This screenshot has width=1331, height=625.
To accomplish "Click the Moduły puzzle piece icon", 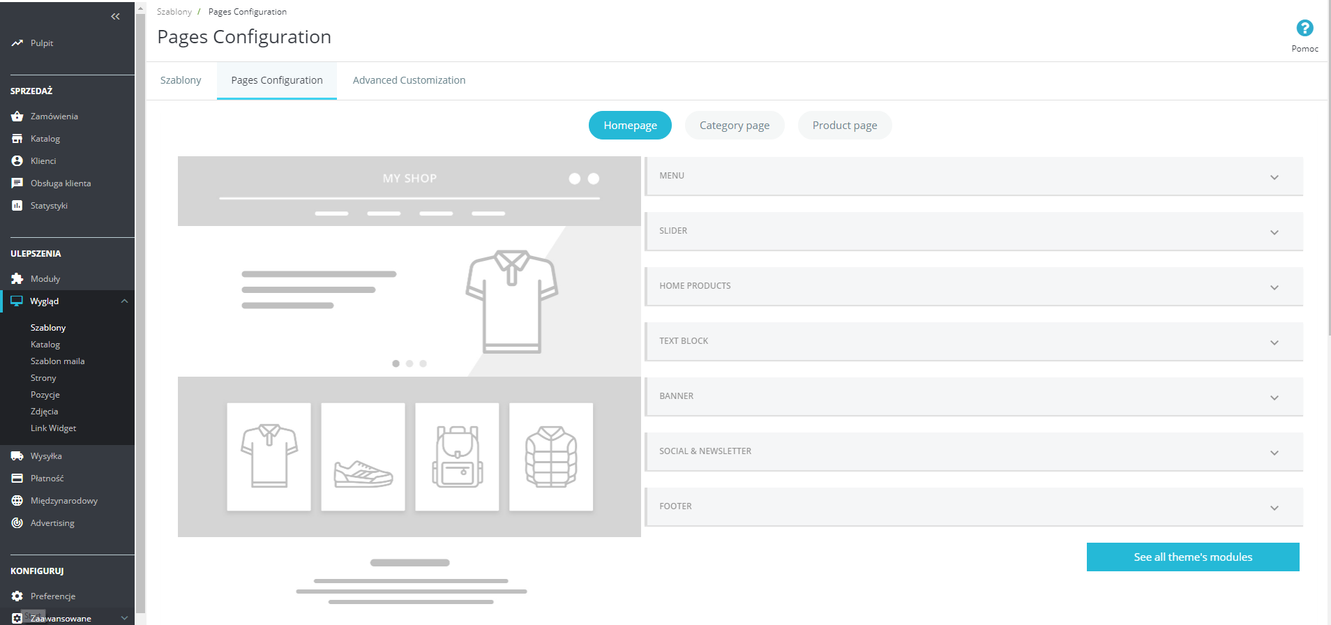I will (17, 279).
